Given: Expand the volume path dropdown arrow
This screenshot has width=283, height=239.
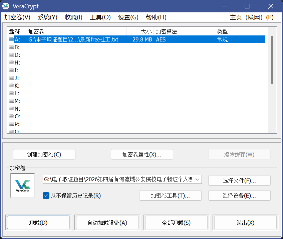Looking at the screenshot, I should 197,180.
